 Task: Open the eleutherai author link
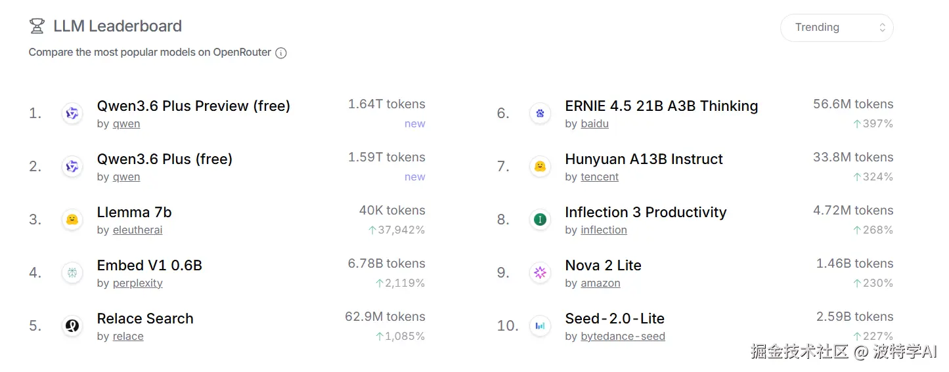[x=137, y=230]
